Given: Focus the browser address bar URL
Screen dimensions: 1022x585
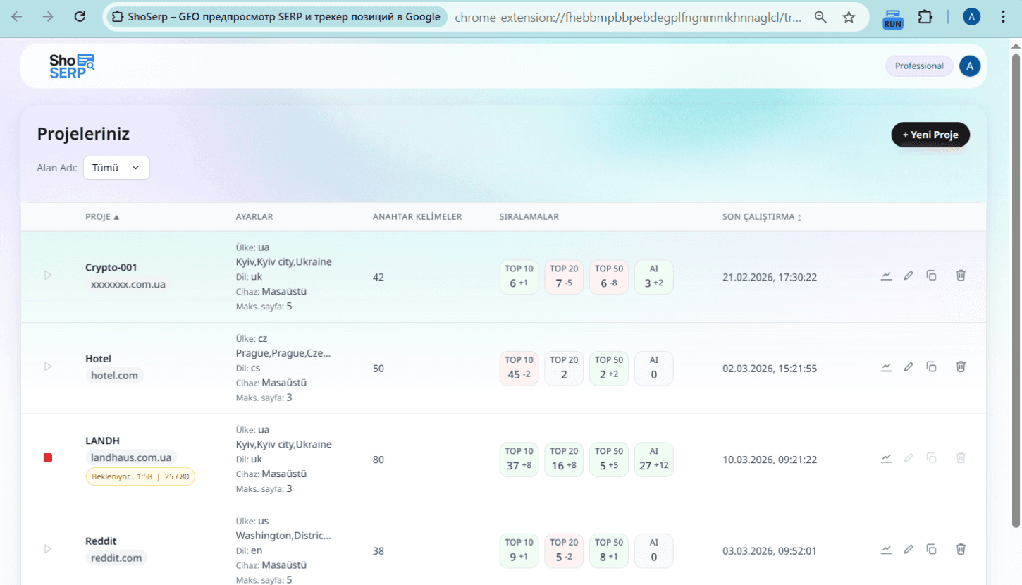Looking at the screenshot, I should (627, 17).
